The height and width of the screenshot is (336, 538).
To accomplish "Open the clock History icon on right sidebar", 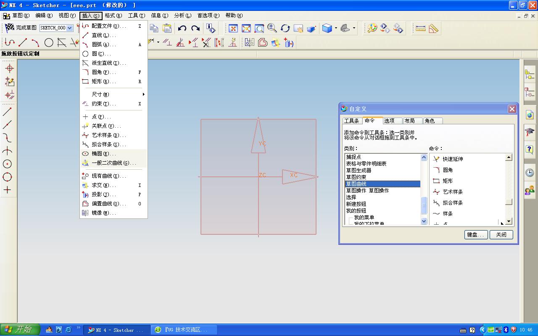I will click(530, 172).
